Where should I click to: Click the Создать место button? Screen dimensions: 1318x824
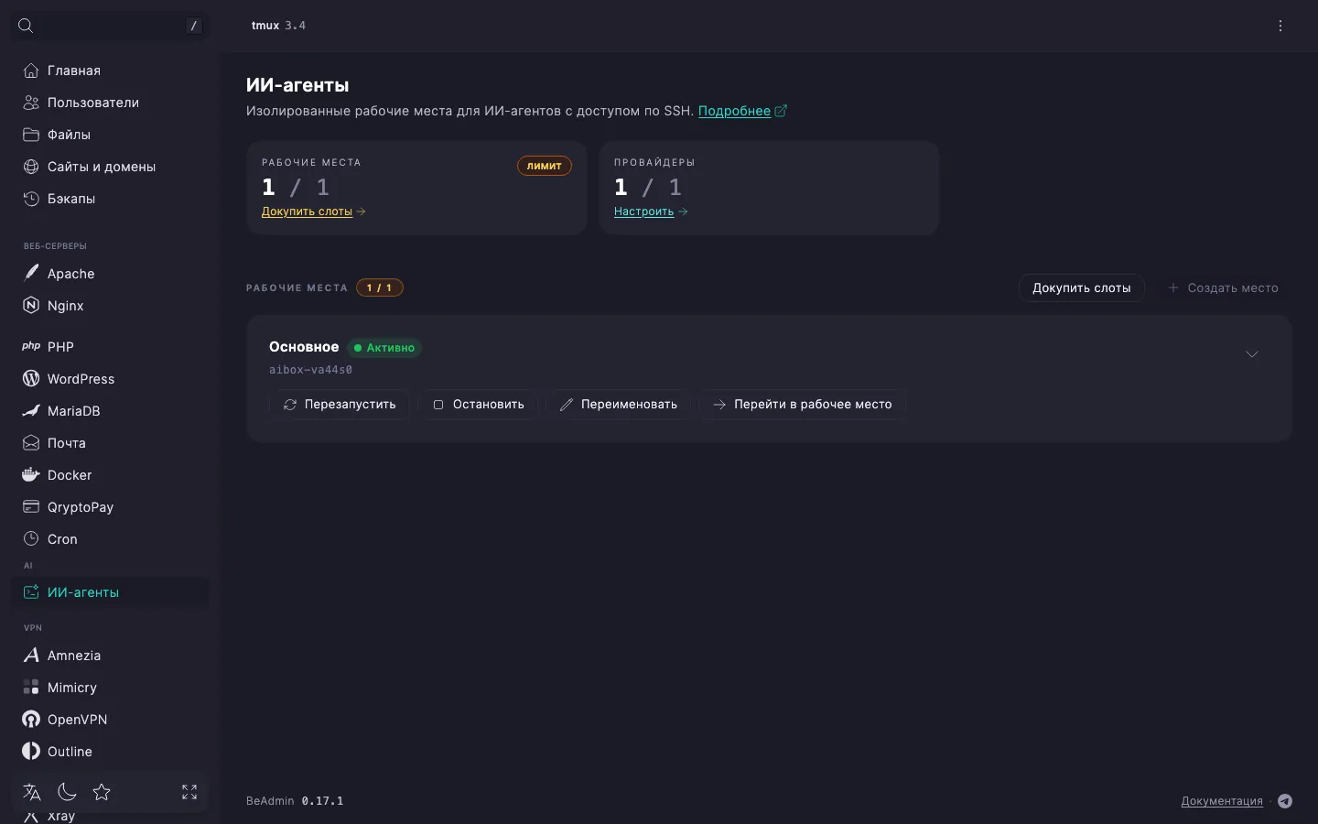click(x=1223, y=287)
